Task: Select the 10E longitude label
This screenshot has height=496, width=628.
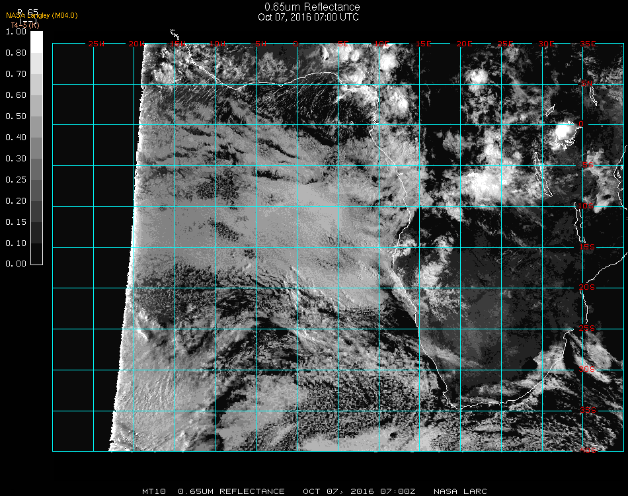Action: point(381,44)
